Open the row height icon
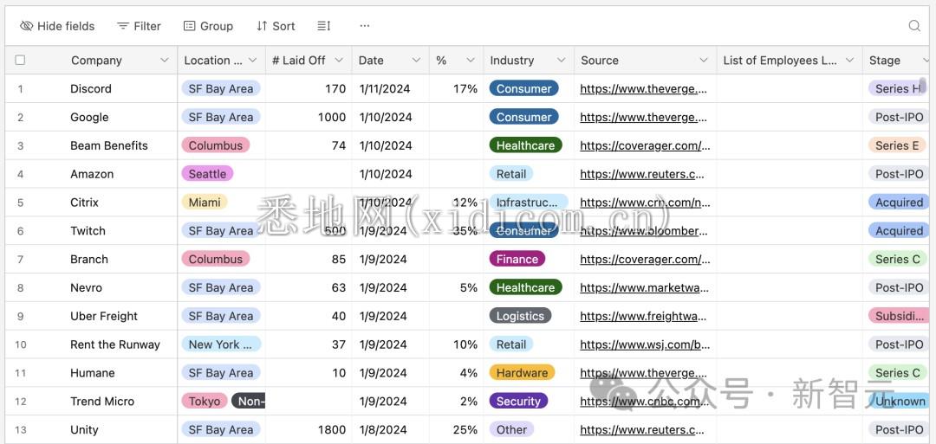936x444 pixels. point(324,26)
